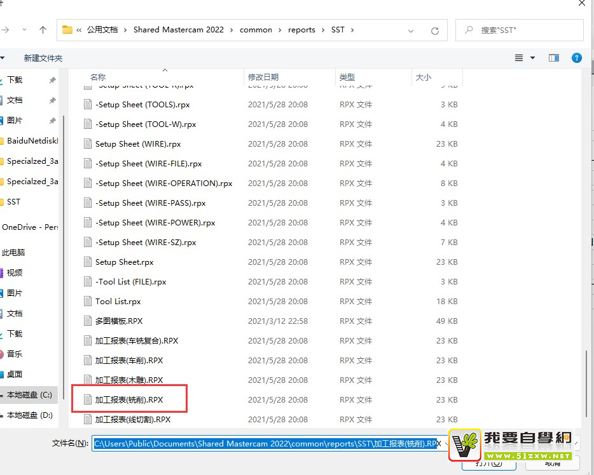Click the refresh button in address bar
The image size is (594, 475).
pos(435,30)
